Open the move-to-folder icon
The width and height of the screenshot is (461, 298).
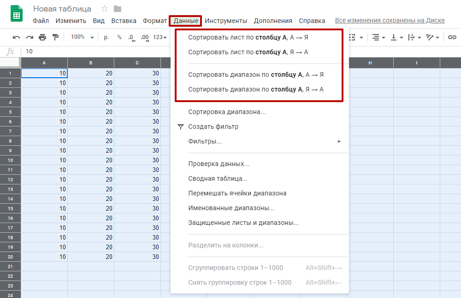117,9
